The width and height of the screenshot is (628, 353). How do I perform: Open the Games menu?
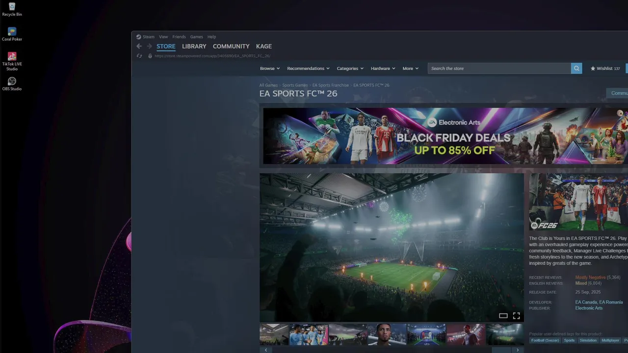196,37
